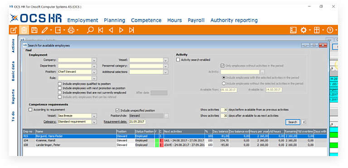Open the Payroll menu
Image resolution: width=348 pixels, height=168 pixels.
[x=196, y=20]
